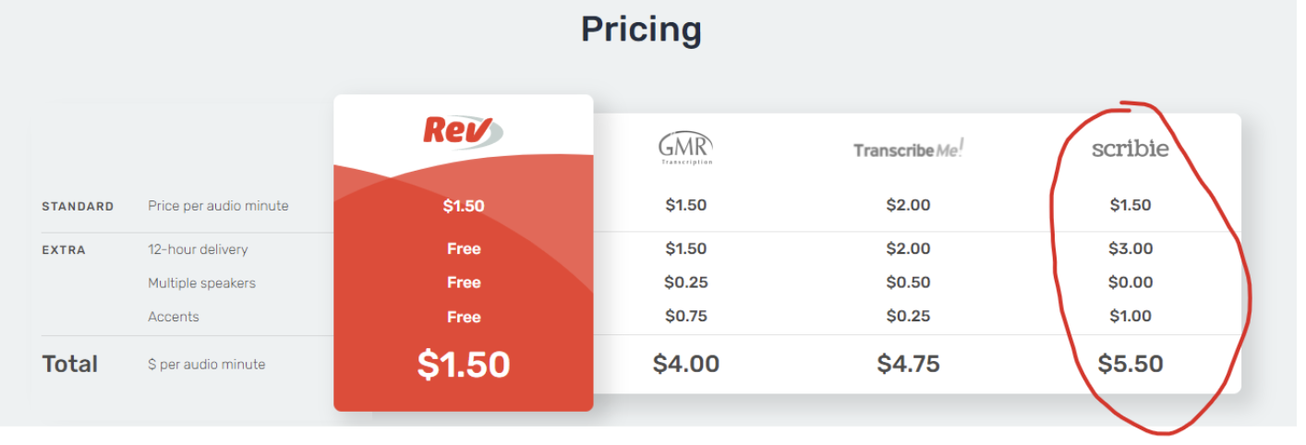Click the 'Multiple speakers' label
Viewport: 1306px width, 445px height.
tap(201, 283)
